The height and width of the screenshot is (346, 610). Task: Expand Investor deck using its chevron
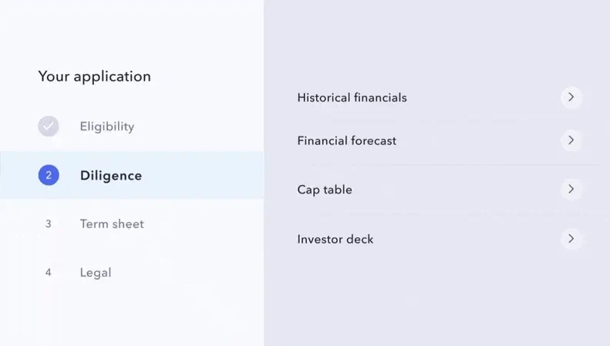(571, 239)
